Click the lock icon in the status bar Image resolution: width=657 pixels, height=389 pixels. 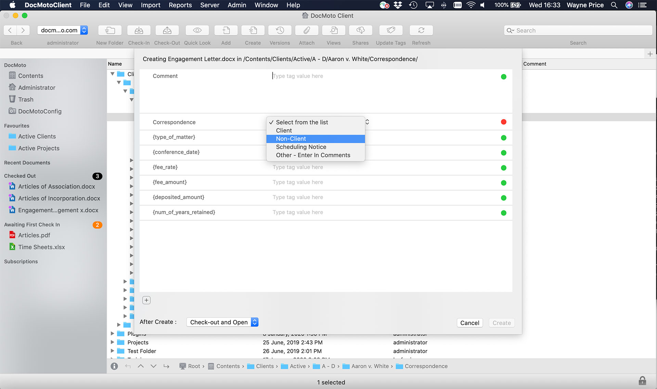click(642, 381)
